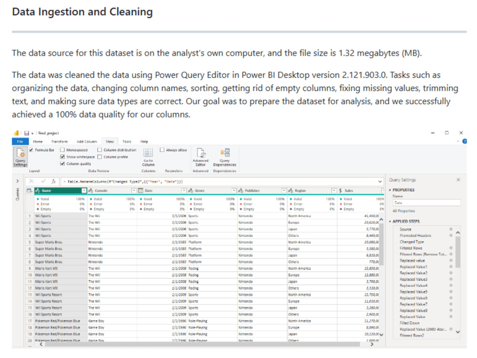477x358 pixels.
Task: Click the Query Settings ribbon icon
Action: point(21,157)
